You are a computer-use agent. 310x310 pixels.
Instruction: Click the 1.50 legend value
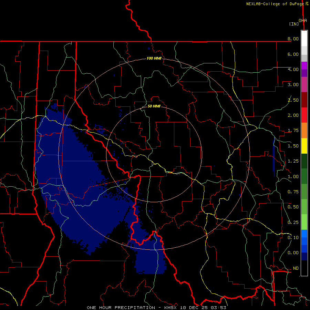[x=293, y=146]
